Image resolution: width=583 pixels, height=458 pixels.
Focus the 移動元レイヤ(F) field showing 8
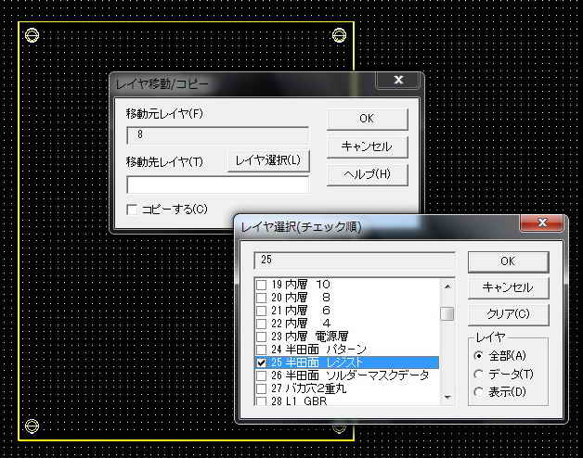[217, 134]
